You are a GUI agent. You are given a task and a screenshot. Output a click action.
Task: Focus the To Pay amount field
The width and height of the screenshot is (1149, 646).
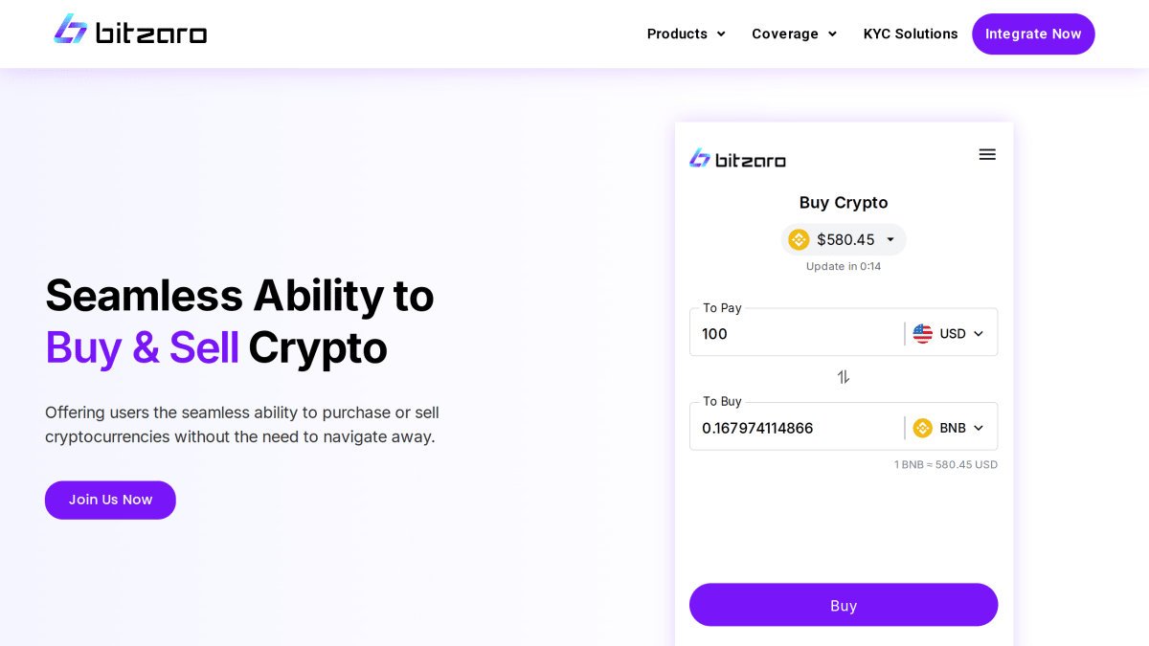(797, 333)
